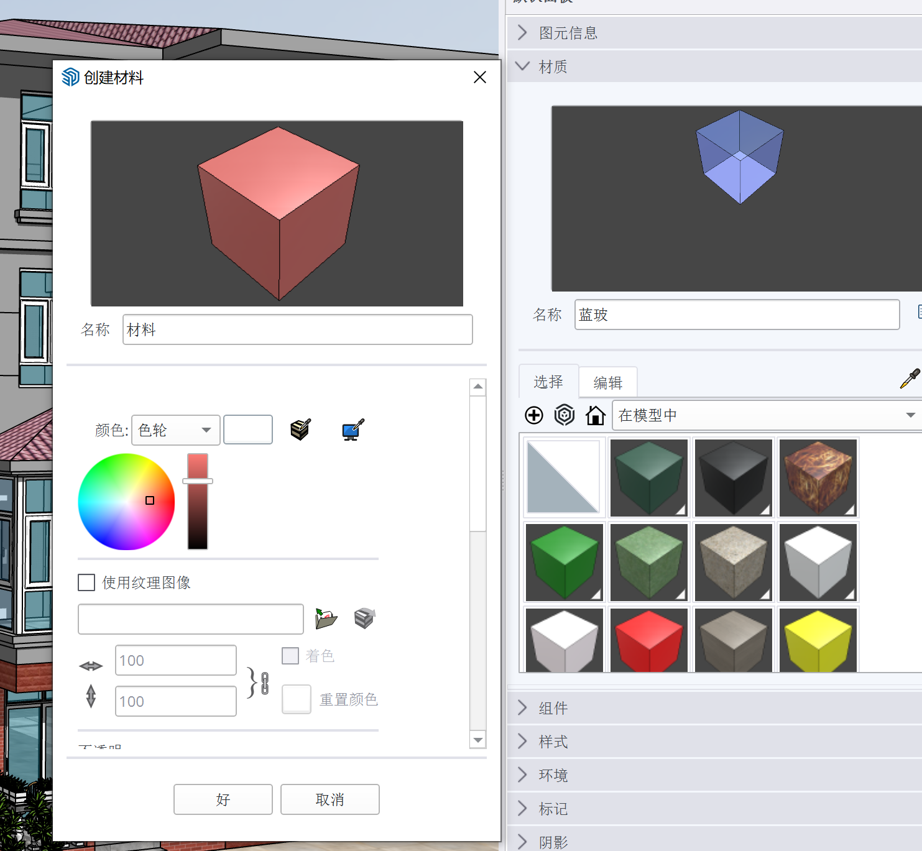Click the 好 button

(x=223, y=799)
